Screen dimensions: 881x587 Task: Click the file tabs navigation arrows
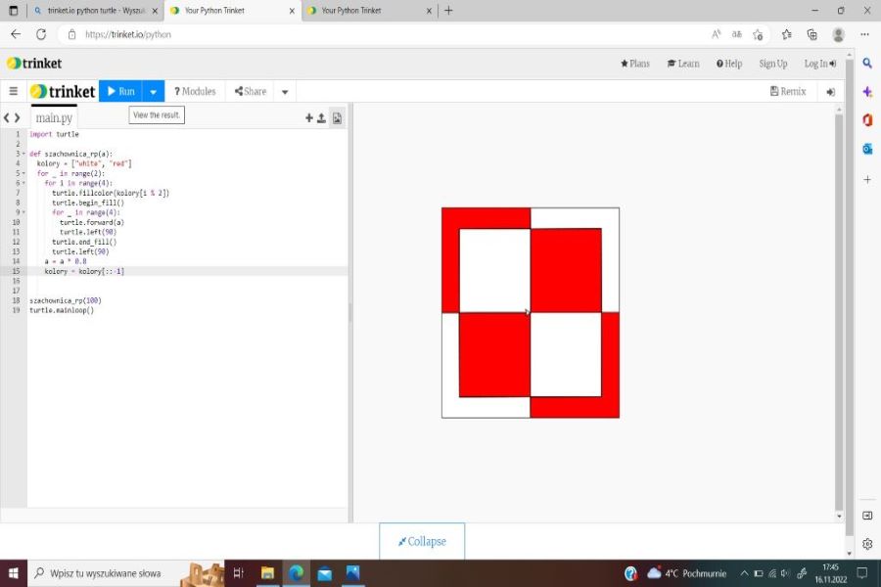pyautogui.click(x=12, y=117)
